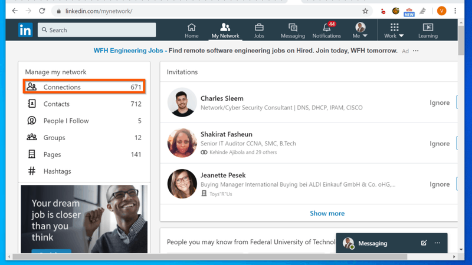Open Notifications bell with 44 badge
Image resolution: width=472 pixels, height=265 pixels.
coord(327,31)
